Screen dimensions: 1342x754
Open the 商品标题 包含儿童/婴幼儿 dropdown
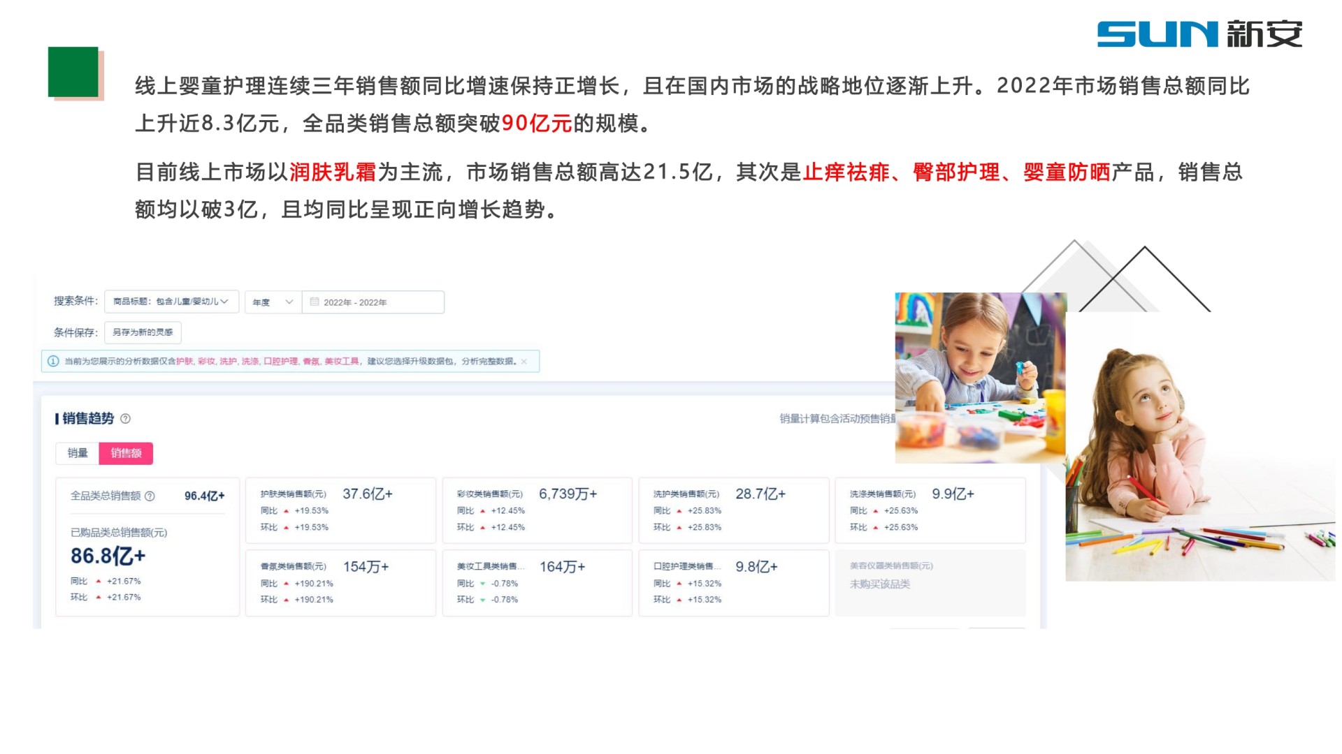(x=171, y=302)
